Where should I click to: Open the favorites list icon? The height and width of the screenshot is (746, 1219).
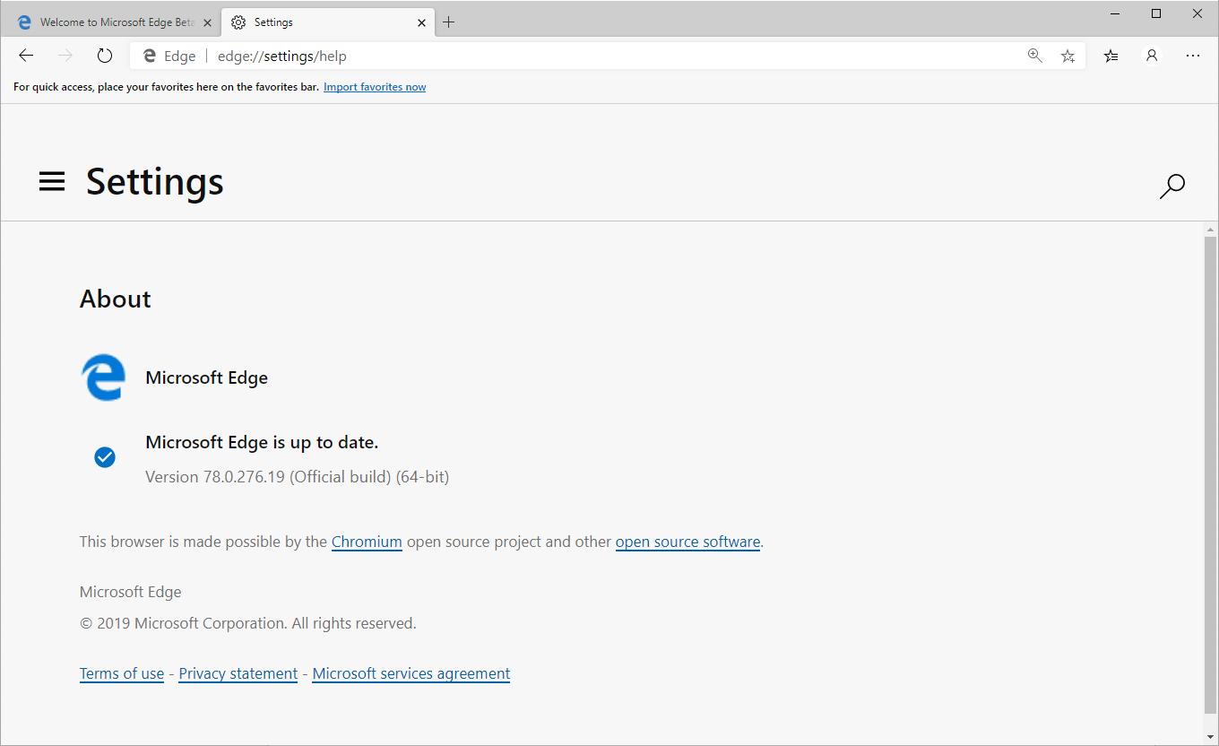click(1111, 56)
